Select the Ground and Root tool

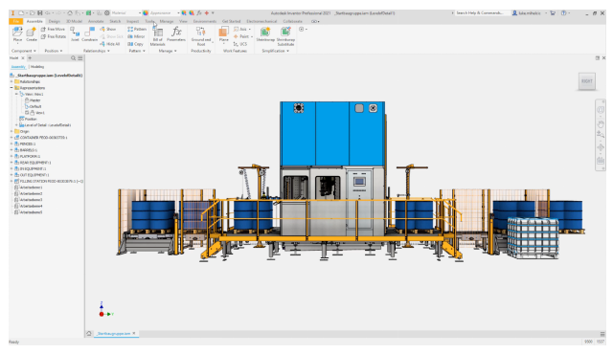point(201,36)
